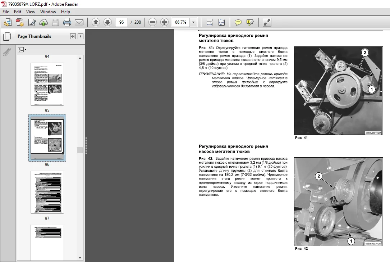This screenshot has height=262, width=390.
Task: Click the zoom out minus button
Action: (152, 22)
